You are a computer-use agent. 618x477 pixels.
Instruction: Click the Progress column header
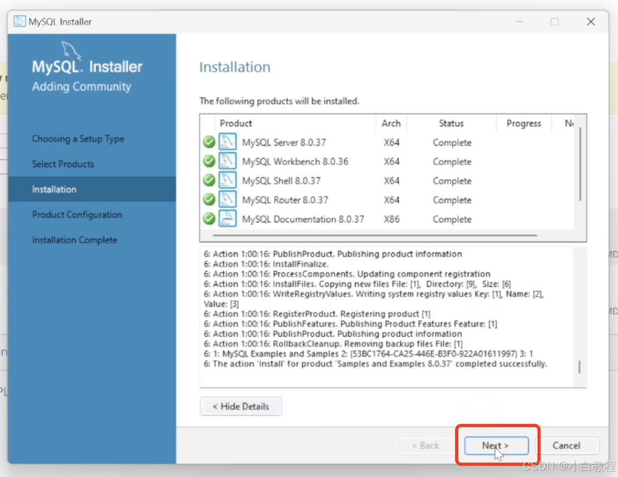pyautogui.click(x=524, y=123)
